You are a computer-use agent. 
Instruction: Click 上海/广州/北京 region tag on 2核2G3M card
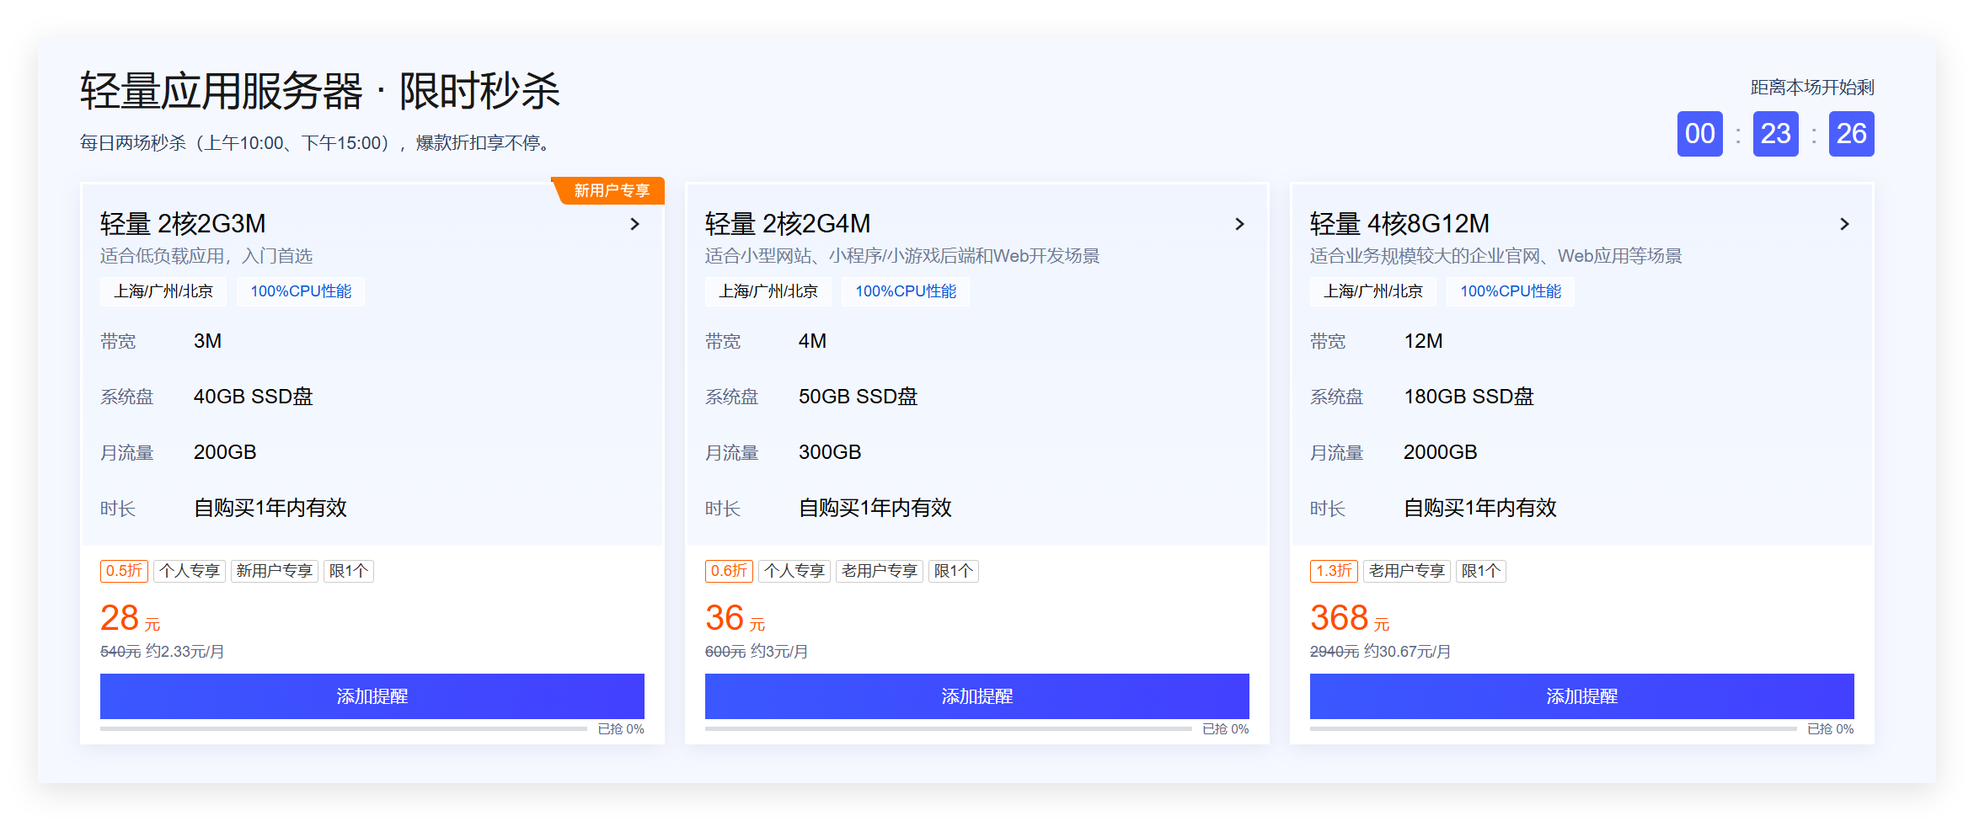(163, 291)
